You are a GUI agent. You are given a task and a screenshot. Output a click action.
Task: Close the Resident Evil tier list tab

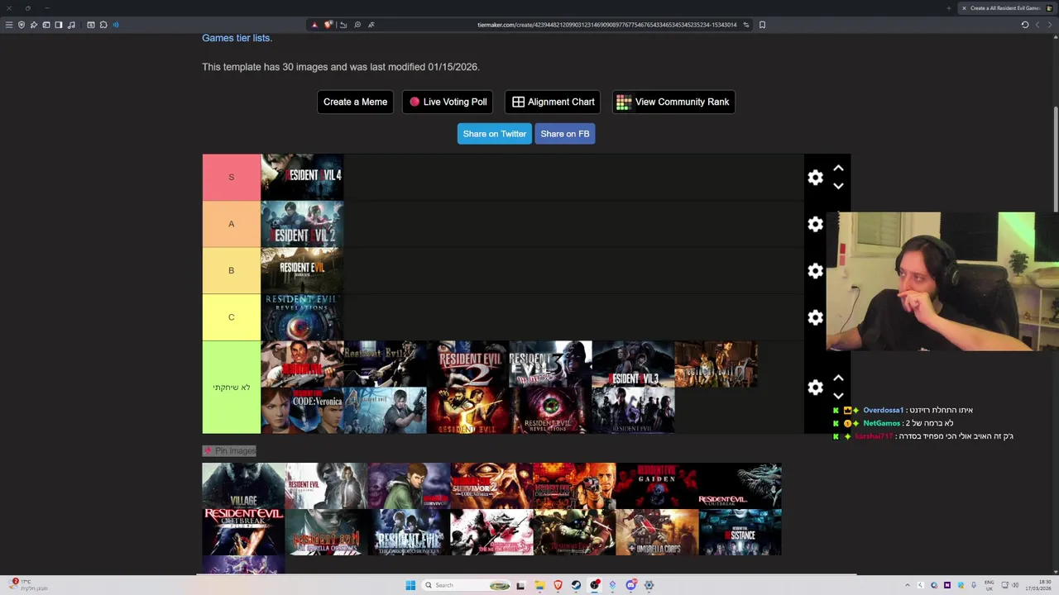click(964, 8)
